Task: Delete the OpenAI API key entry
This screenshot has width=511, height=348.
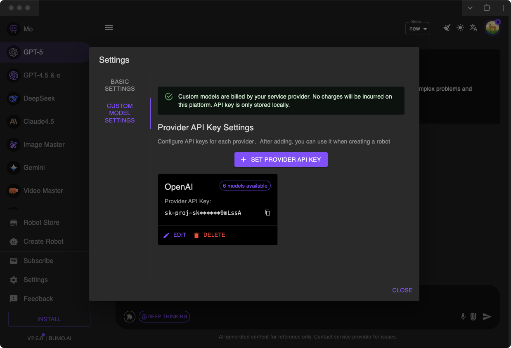Action: coord(210,235)
